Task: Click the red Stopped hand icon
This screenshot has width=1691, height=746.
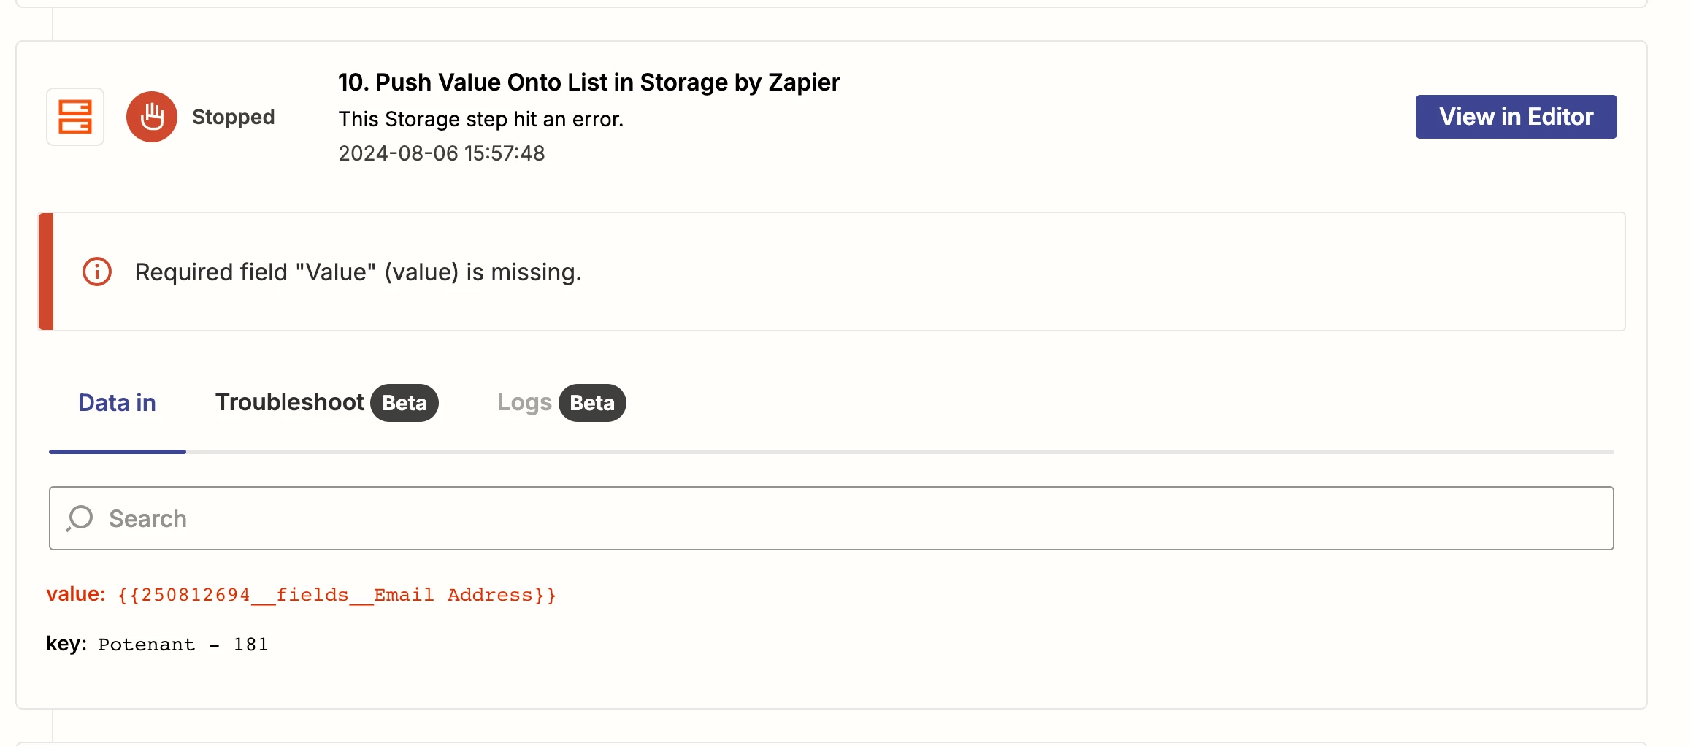Action: tap(152, 117)
